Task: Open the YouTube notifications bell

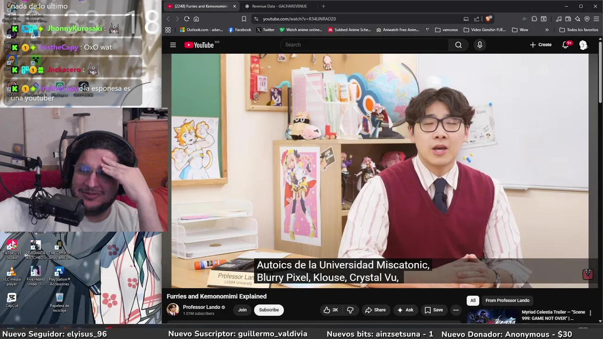Action: (x=566, y=45)
